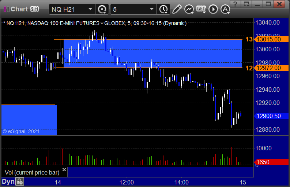Screen dimensions: 290x187
Task: Click the Chart window title icon
Action: point(7,9)
